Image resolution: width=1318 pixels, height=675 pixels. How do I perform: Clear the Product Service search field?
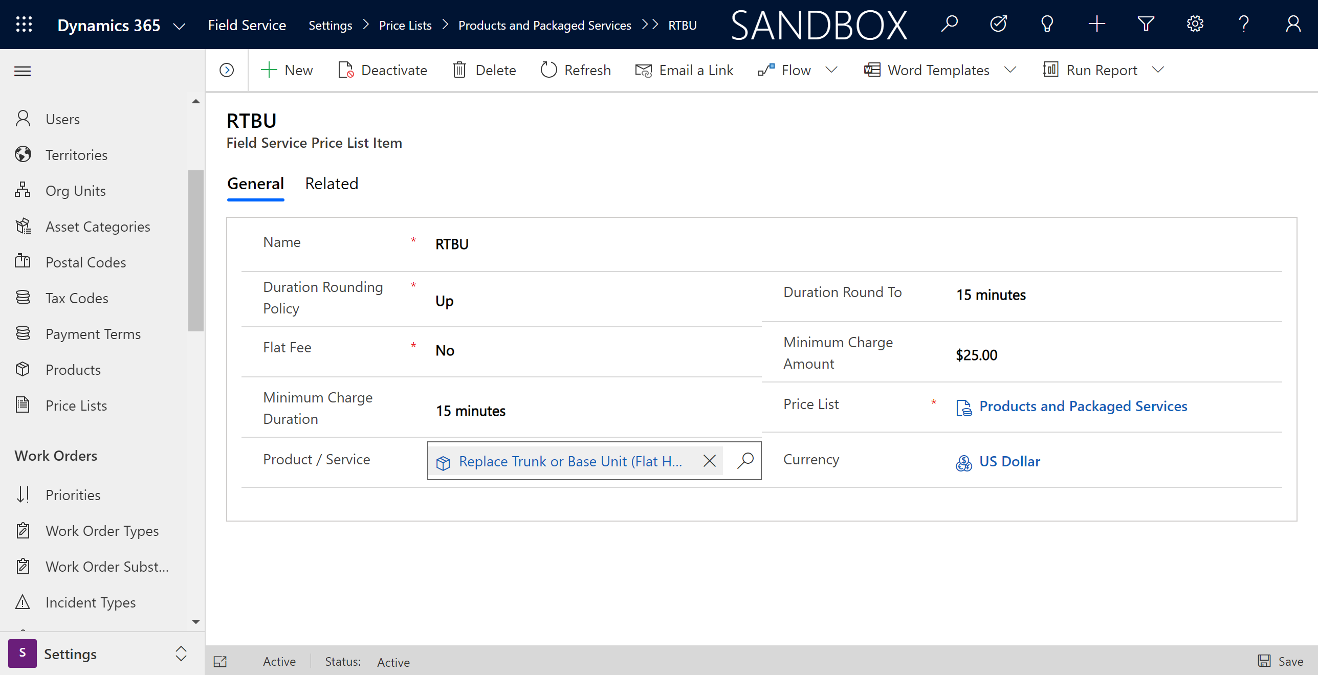[710, 460]
